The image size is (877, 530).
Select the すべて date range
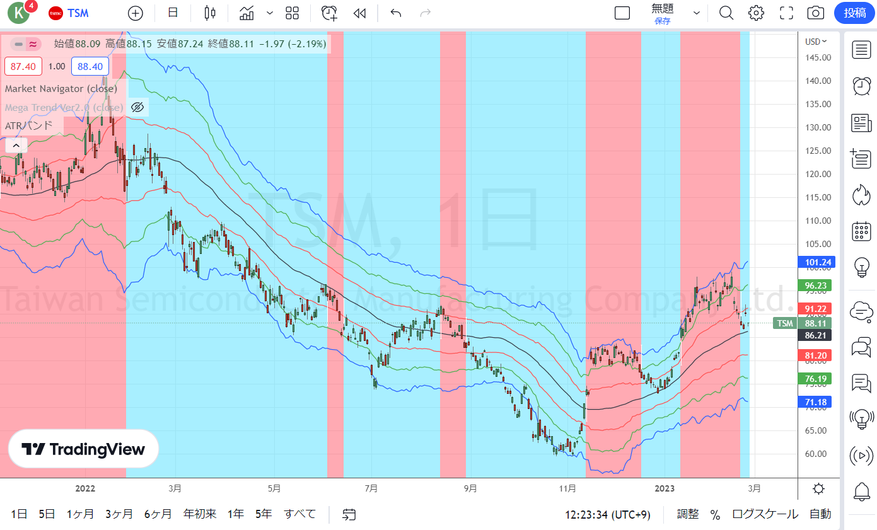[x=299, y=514]
